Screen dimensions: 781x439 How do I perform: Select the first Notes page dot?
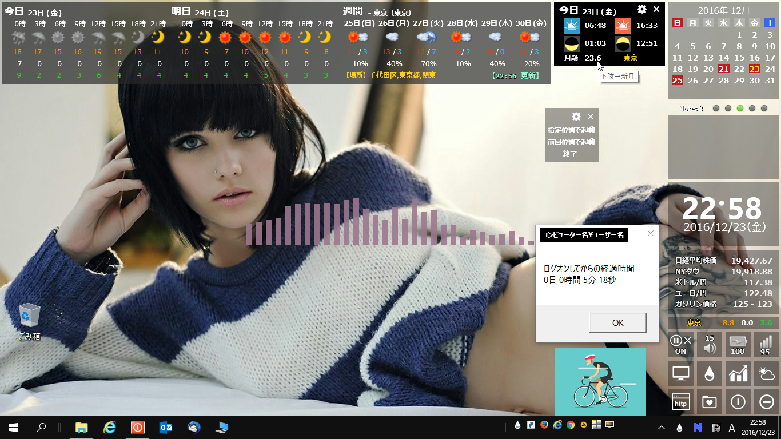(x=716, y=108)
